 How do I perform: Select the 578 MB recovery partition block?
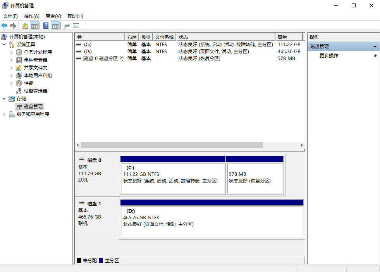coord(255,178)
